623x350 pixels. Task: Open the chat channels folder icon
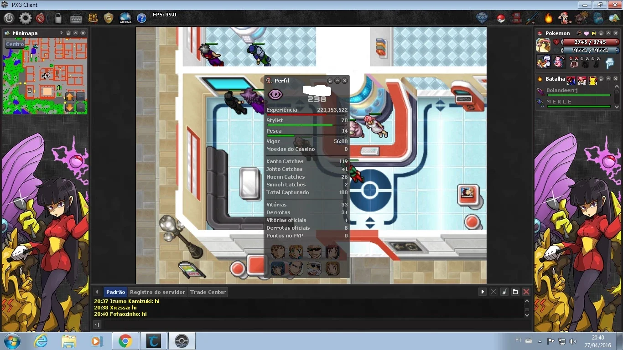pos(515,292)
